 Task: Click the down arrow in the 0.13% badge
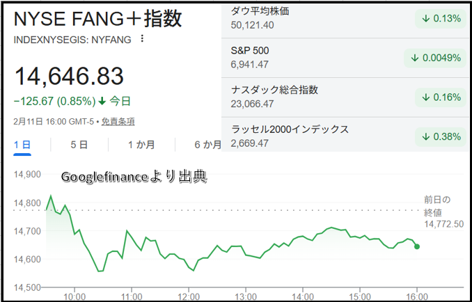425,19
